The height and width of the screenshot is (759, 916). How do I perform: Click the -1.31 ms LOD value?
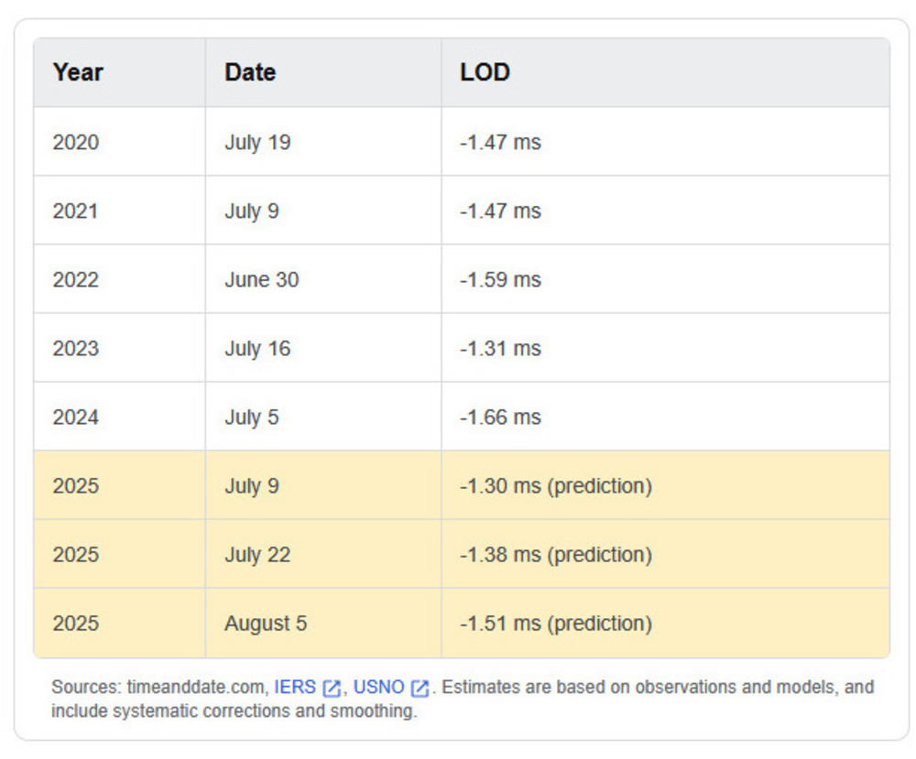pos(500,348)
